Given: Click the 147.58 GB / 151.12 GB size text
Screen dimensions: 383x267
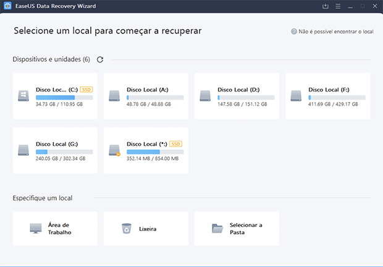Looking at the screenshot, I should 242,105.
